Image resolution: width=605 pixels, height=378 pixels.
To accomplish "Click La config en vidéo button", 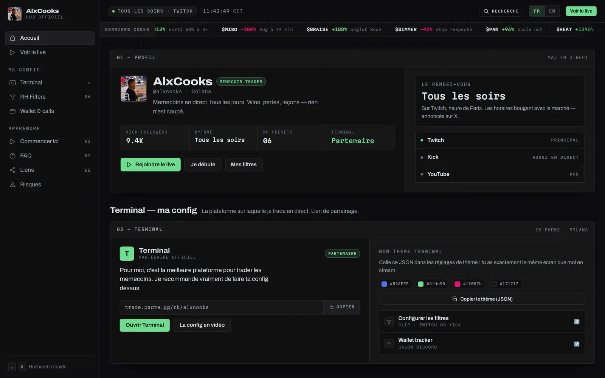I will tap(202, 325).
